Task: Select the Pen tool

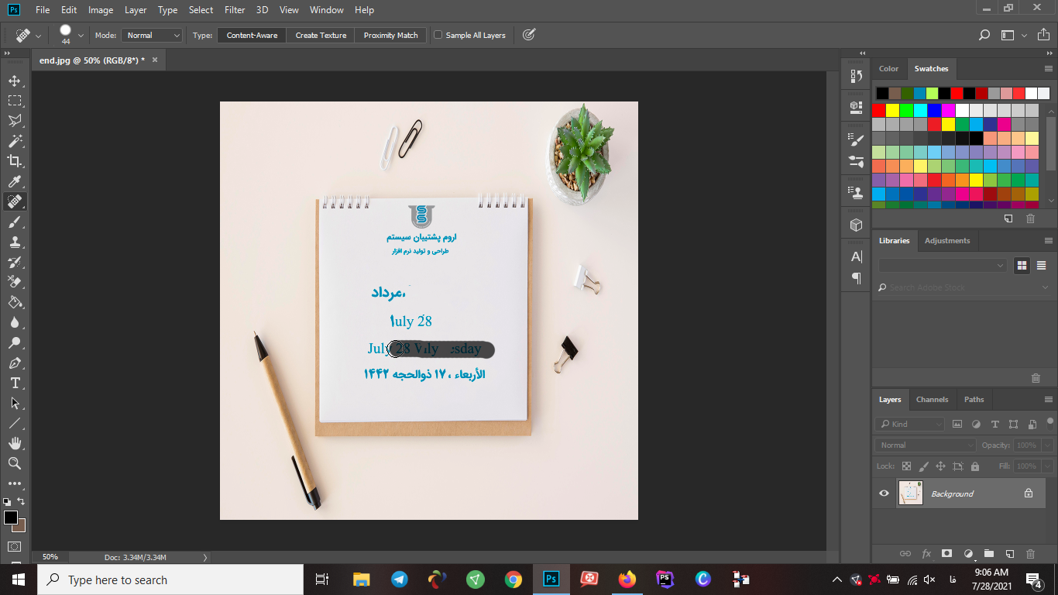Action: point(14,363)
